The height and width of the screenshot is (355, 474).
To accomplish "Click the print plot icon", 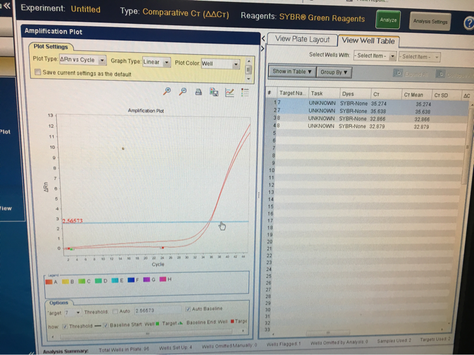I will click(x=198, y=91).
